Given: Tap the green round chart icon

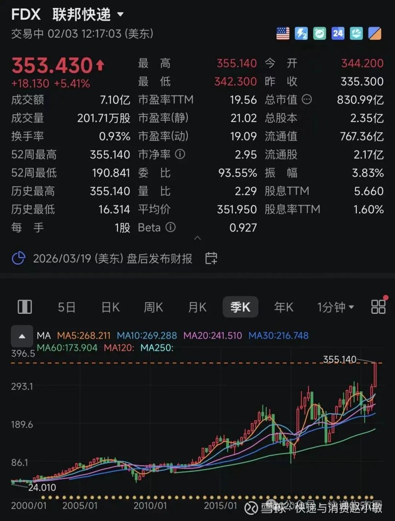Looking at the screenshot, I should (x=319, y=34).
